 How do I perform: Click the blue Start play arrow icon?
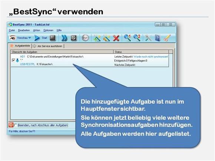[x=37, y=38]
